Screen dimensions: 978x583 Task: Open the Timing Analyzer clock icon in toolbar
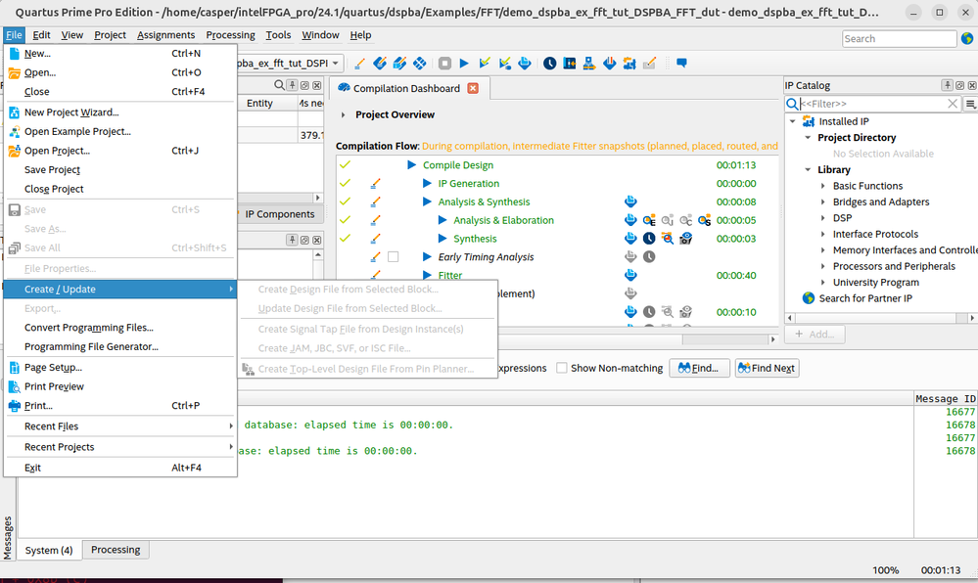click(x=550, y=64)
